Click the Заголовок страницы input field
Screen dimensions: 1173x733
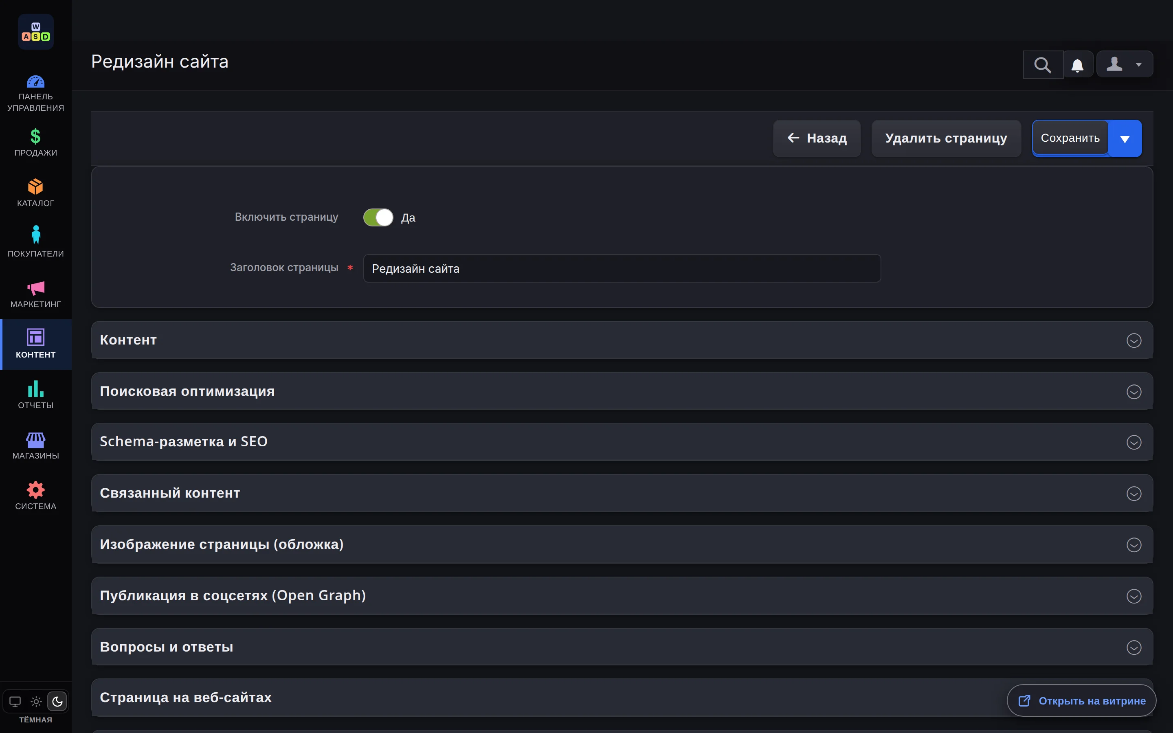pyautogui.click(x=622, y=269)
